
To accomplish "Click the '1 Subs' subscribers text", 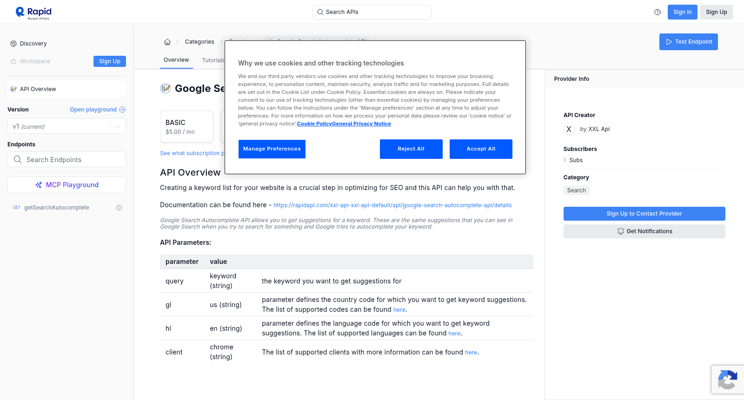I will [x=573, y=160].
